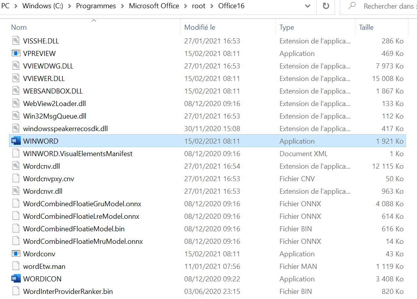The image size is (417, 299).
Task: Select the WINWORD file name
Action: (41, 141)
